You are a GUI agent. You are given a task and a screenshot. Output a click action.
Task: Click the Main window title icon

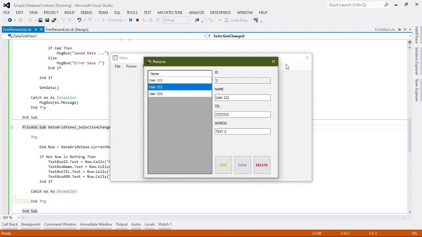point(115,58)
